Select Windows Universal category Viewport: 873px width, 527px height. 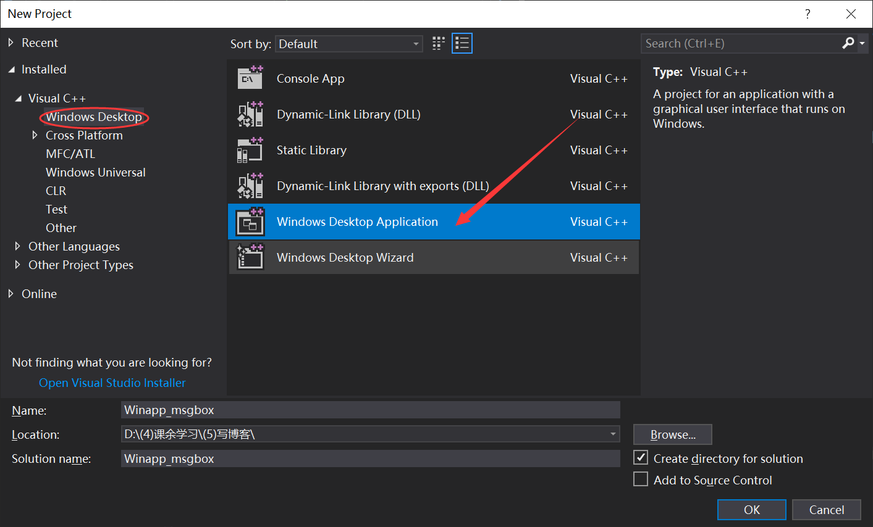pos(96,172)
